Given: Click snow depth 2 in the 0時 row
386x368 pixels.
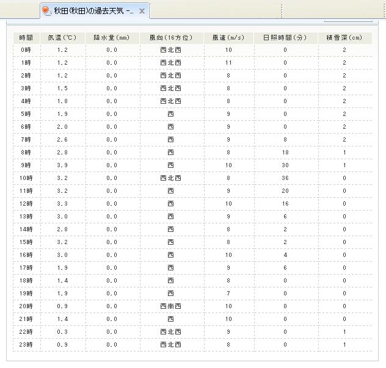Looking at the screenshot, I should point(344,50).
